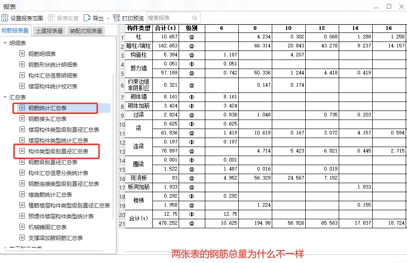Switch to the 钢筋报表量 tab

(15, 31)
